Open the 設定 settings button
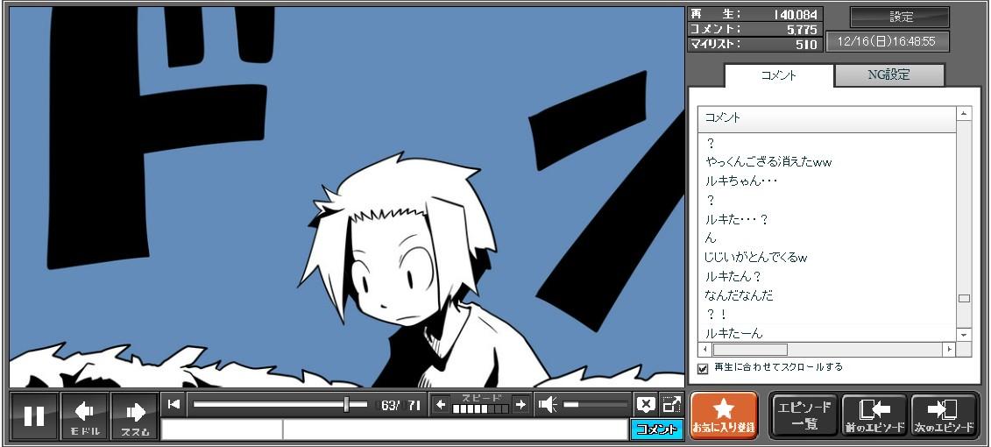991x447 pixels. click(x=900, y=18)
